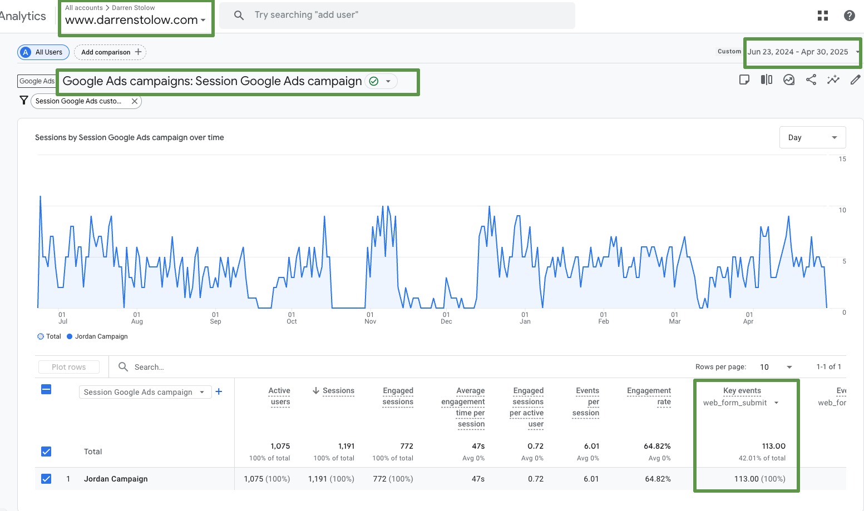Click the All Users segment chip

click(43, 52)
